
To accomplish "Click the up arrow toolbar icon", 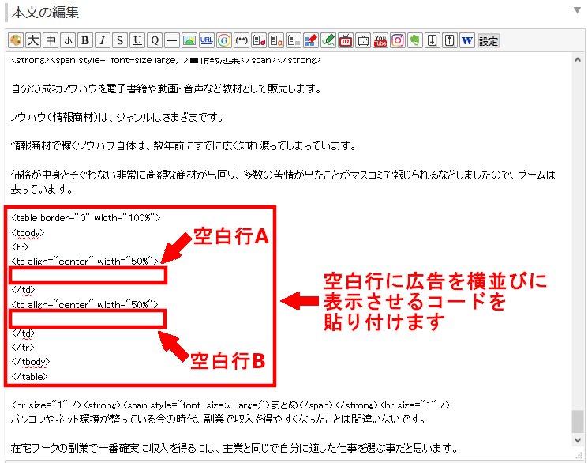I will click(x=450, y=40).
